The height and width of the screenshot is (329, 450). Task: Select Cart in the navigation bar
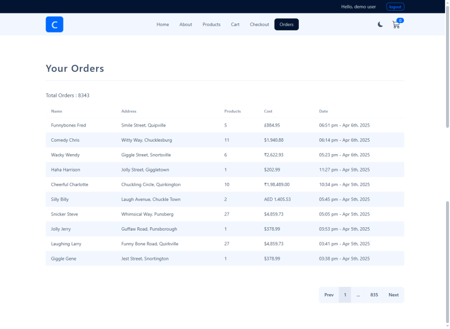coord(235,24)
